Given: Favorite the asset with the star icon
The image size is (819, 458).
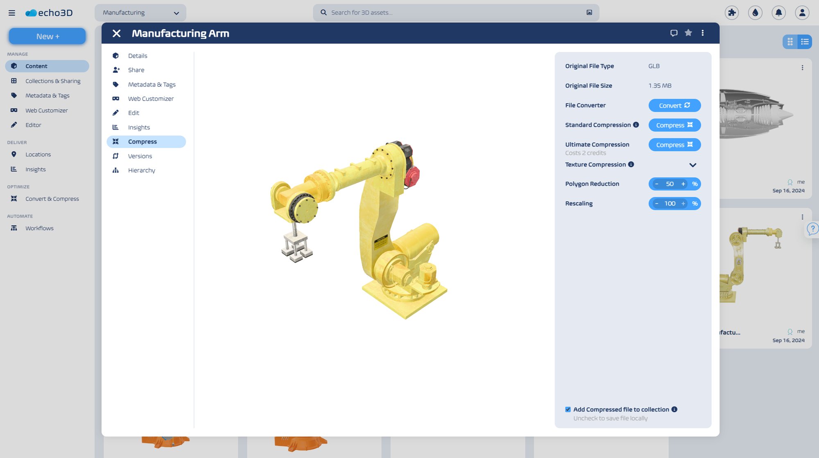Looking at the screenshot, I should (x=688, y=33).
